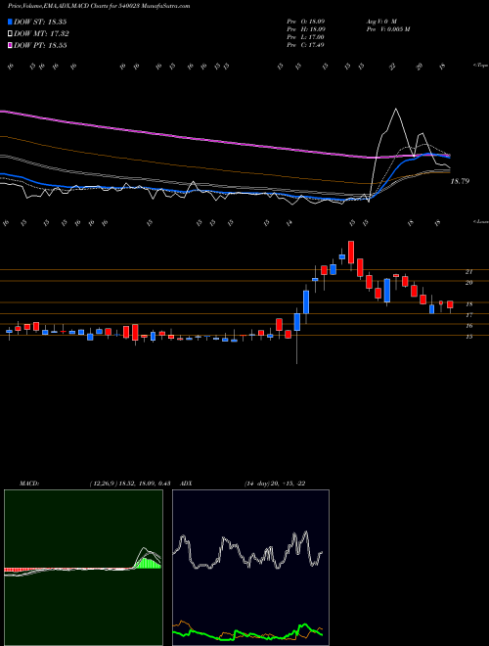Click the 'Pre H: 18.09' high value
This screenshot has height=646, width=489.
pos(306,29)
